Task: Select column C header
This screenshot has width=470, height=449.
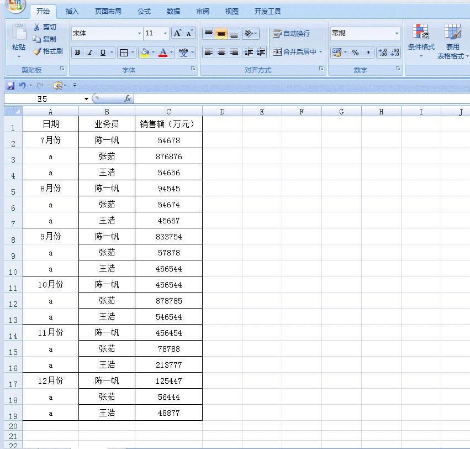Action: (169, 112)
